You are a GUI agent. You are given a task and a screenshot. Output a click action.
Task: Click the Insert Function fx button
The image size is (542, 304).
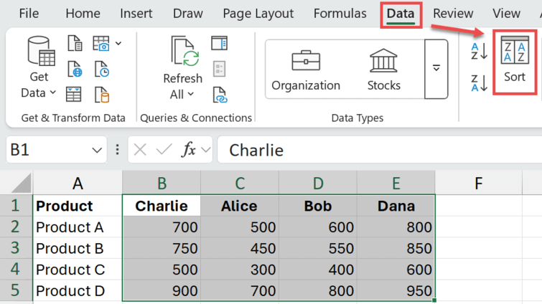(189, 150)
